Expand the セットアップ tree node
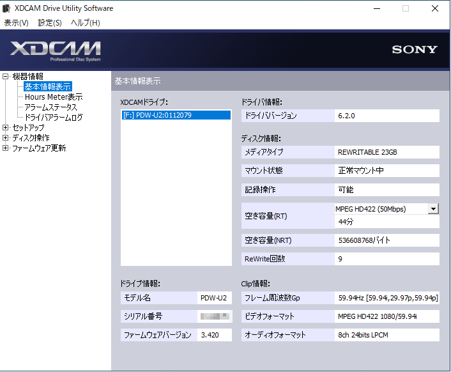451x372 pixels. (x=6, y=128)
